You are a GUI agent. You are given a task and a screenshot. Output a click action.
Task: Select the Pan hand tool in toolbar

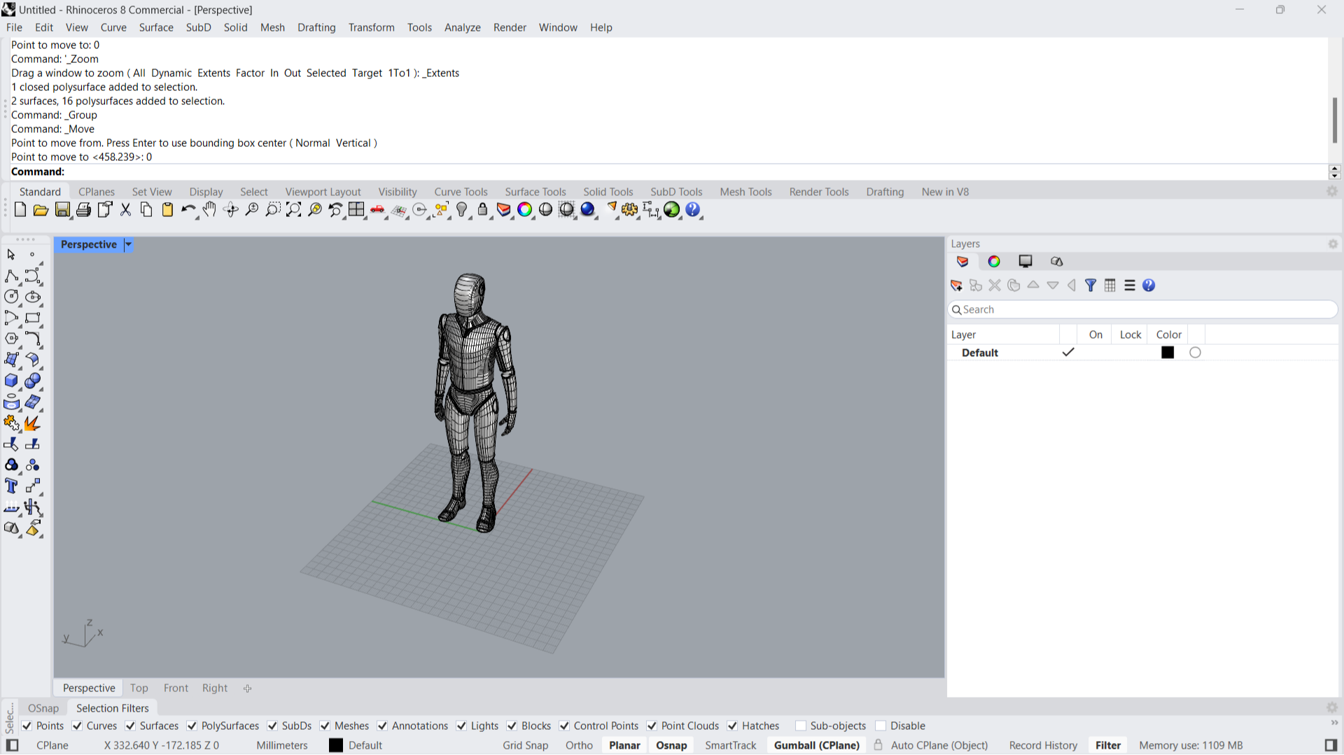click(x=209, y=210)
